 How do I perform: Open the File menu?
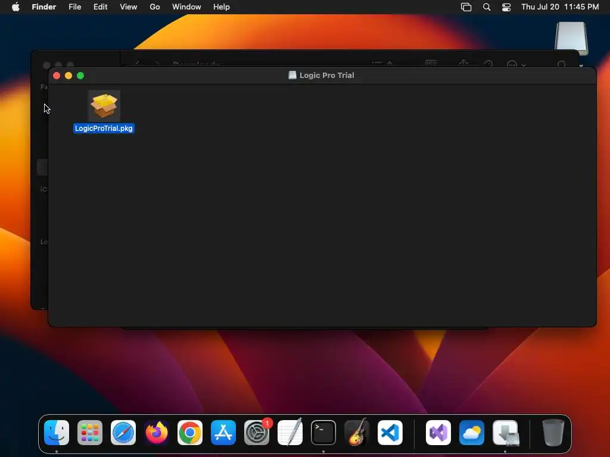click(74, 7)
